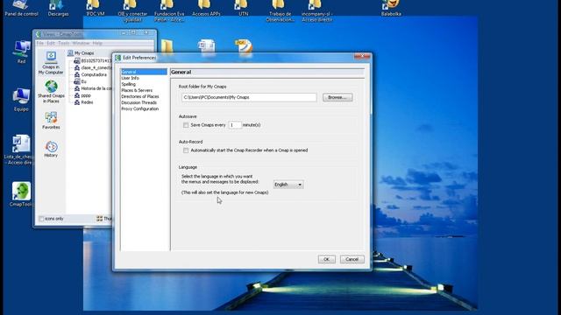Select General in preferences list
Screen dimensions: 561x315
pos(144,72)
